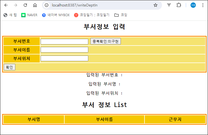The image size is (208, 135).
Task: Click the browser forward arrow
Action: pyautogui.click(x=16, y=5)
